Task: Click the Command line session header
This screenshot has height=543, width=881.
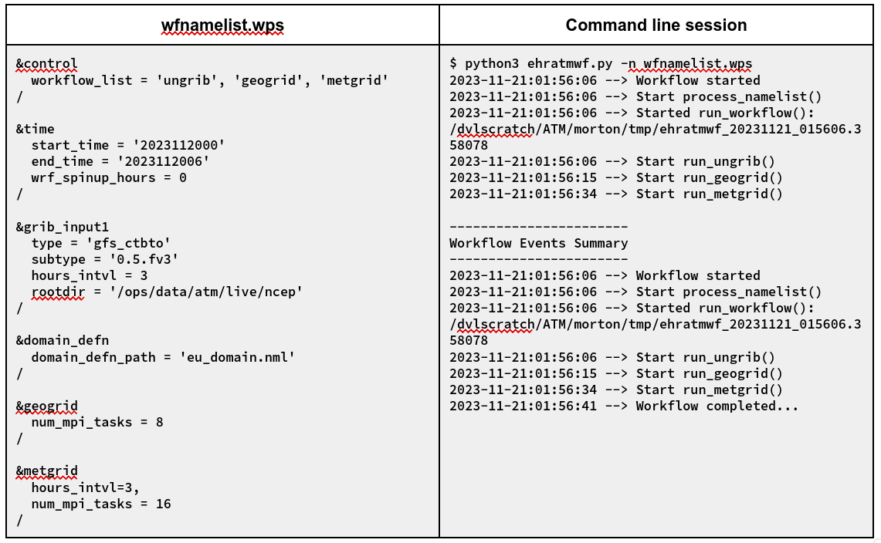Action: 656,25
